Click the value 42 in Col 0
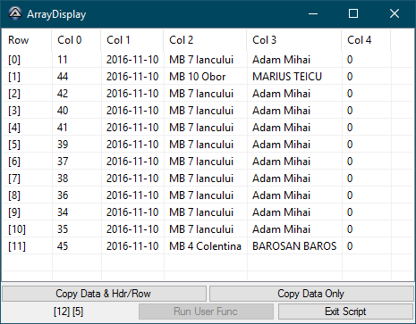 [63, 94]
